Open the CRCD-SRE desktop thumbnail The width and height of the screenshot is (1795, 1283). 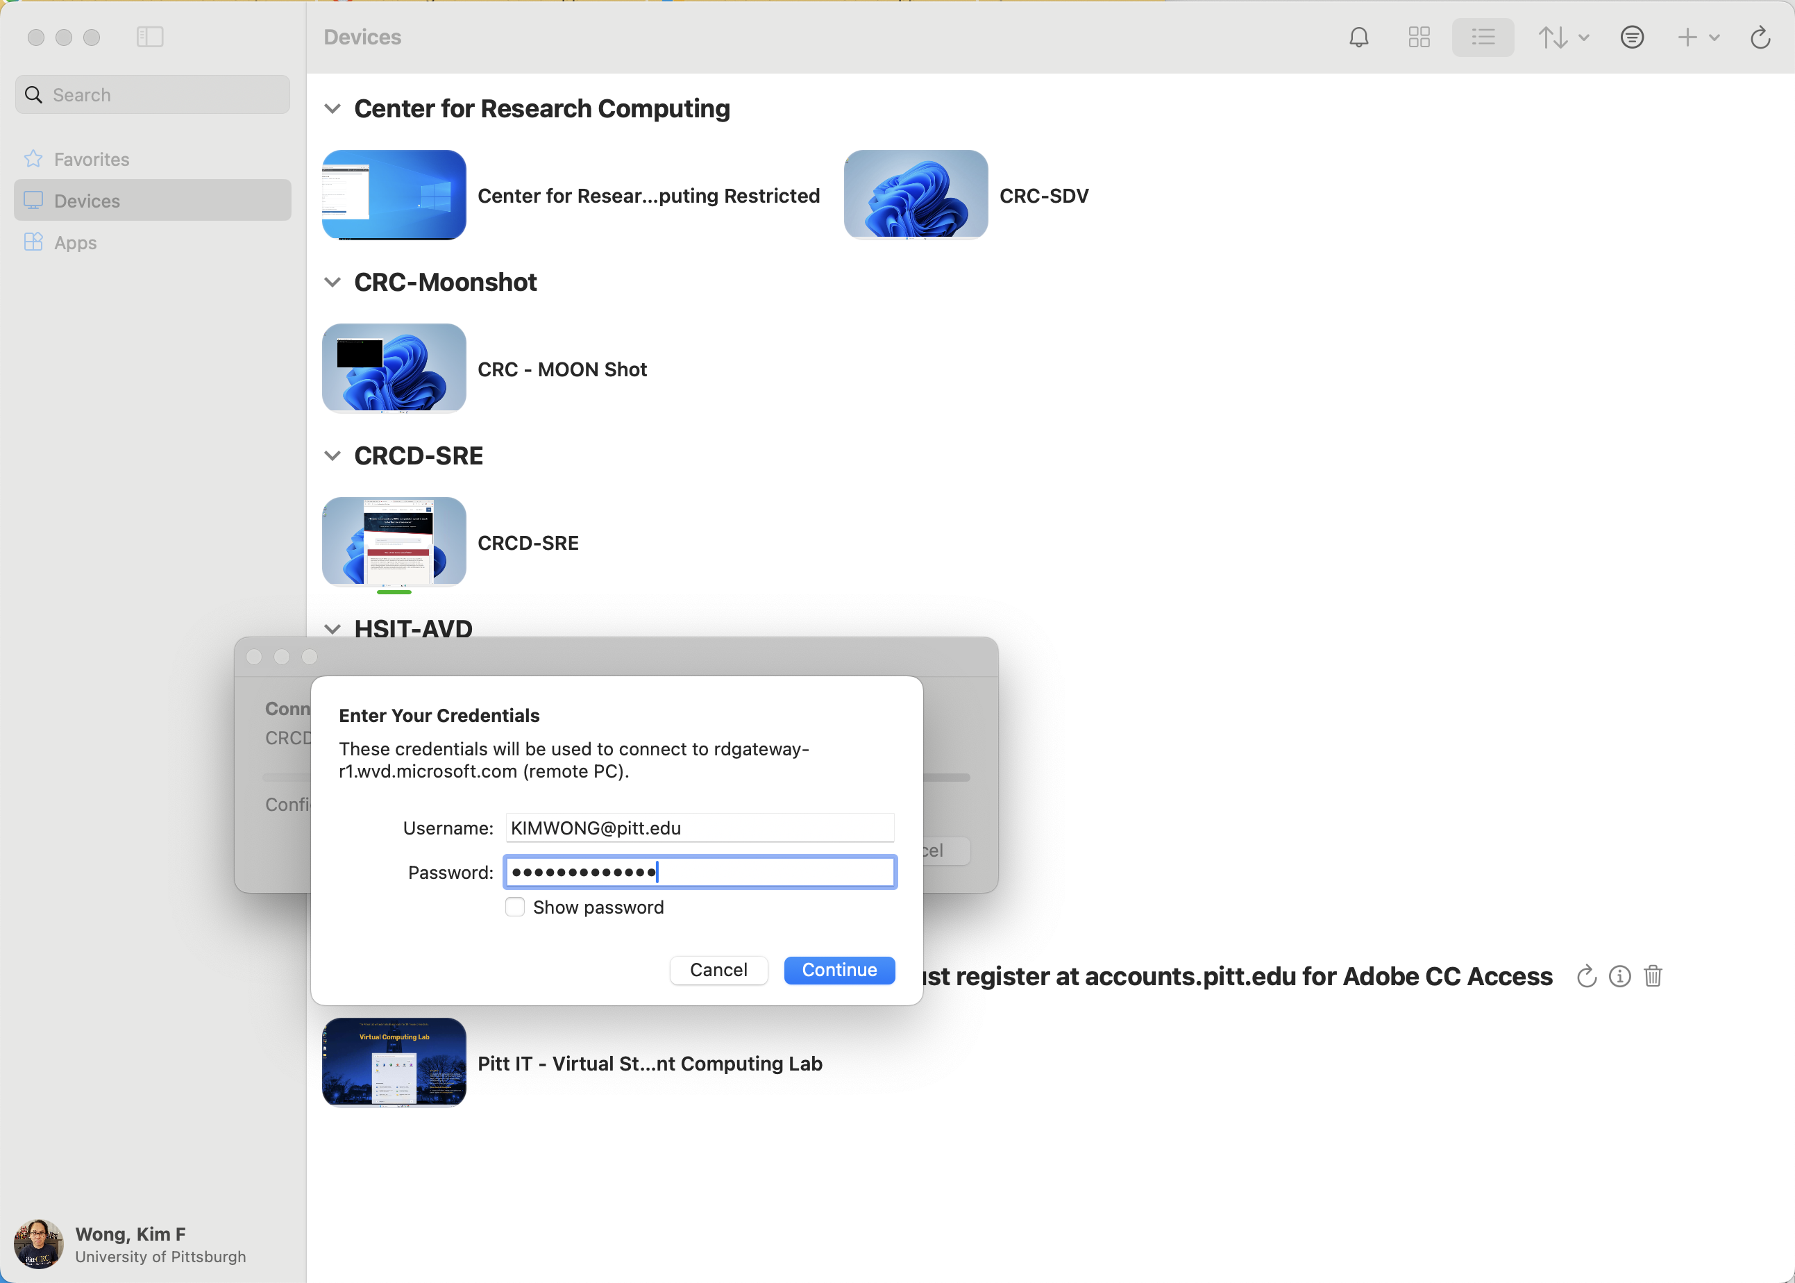(394, 542)
